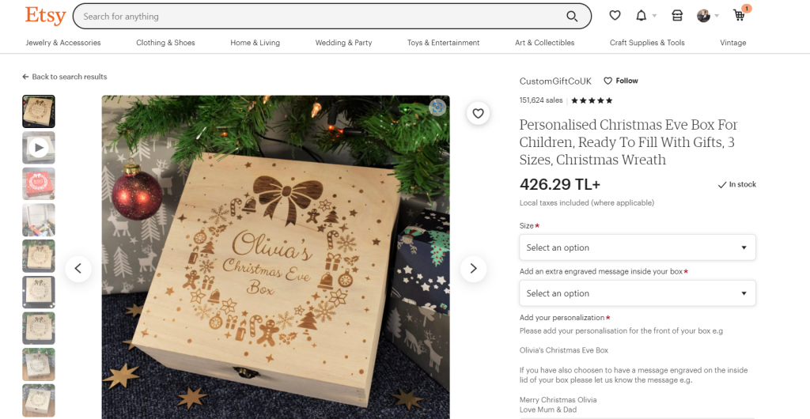The image size is (810, 419).
Task: Play the product video thumbnail
Action: click(38, 148)
